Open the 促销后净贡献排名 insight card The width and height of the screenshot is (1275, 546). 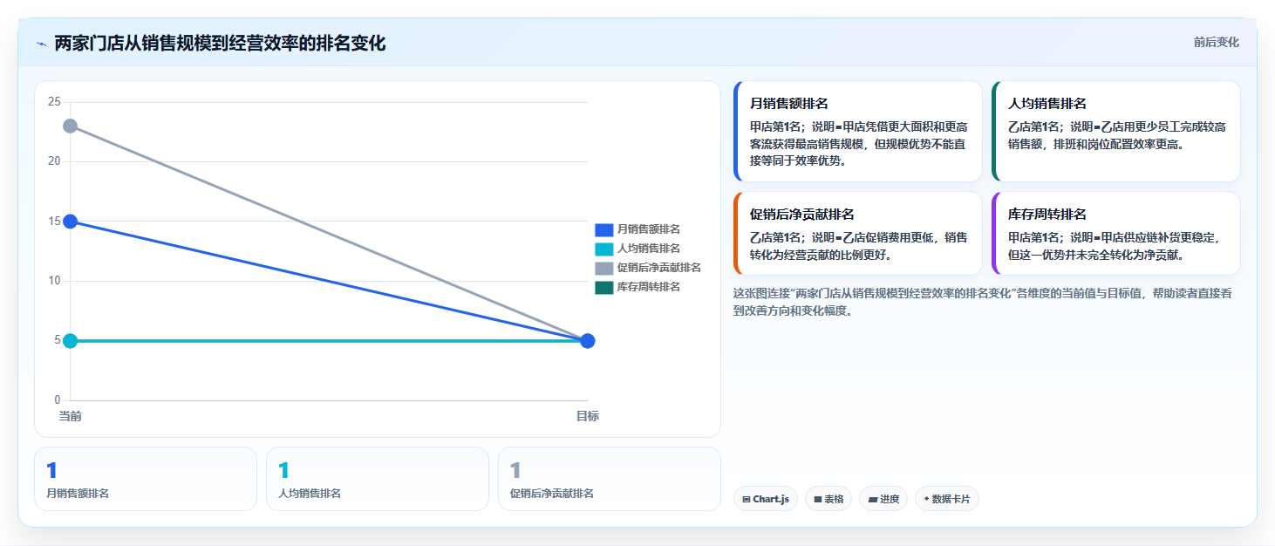point(858,234)
